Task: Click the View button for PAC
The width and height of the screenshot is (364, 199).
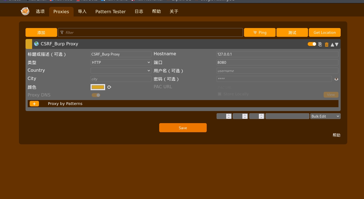Action: pyautogui.click(x=331, y=95)
